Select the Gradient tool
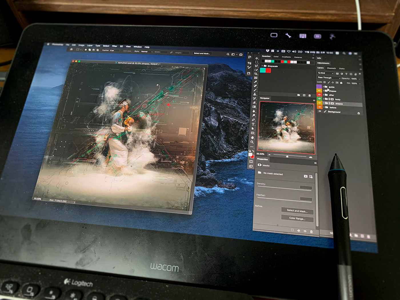The width and height of the screenshot is (400, 300). pyautogui.click(x=254, y=107)
